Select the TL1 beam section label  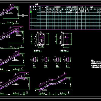click(x=35, y=66)
